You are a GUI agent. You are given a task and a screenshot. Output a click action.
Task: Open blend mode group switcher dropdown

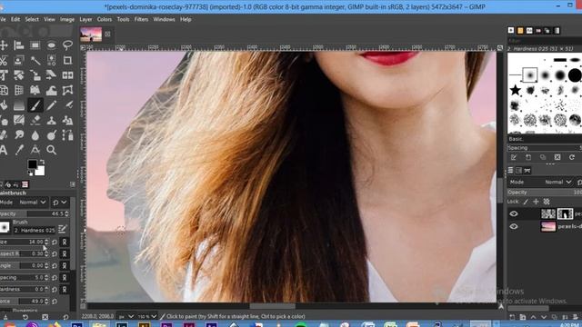point(59,203)
